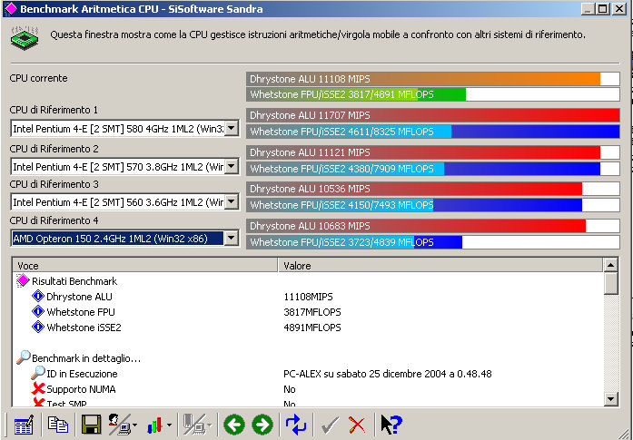The image size is (633, 440).
Task: Click the pink diamond icon in title bar
Action: pyautogui.click(x=11, y=8)
